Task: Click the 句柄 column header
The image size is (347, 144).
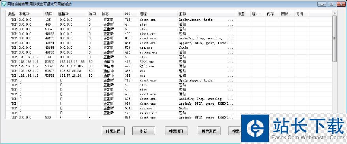Action: click(x=302, y=14)
